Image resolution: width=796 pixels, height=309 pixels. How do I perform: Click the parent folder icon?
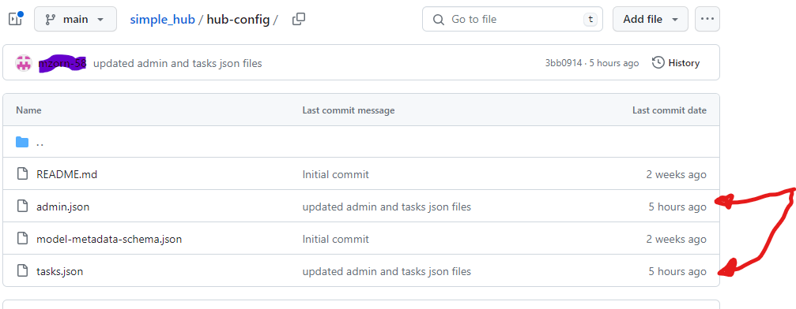(22, 142)
